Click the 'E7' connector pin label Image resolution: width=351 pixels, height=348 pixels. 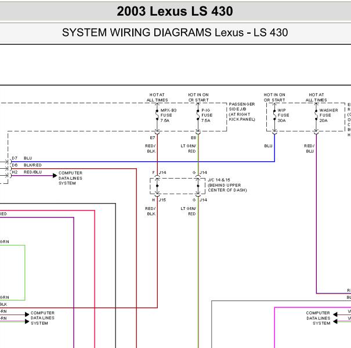[x=153, y=137]
